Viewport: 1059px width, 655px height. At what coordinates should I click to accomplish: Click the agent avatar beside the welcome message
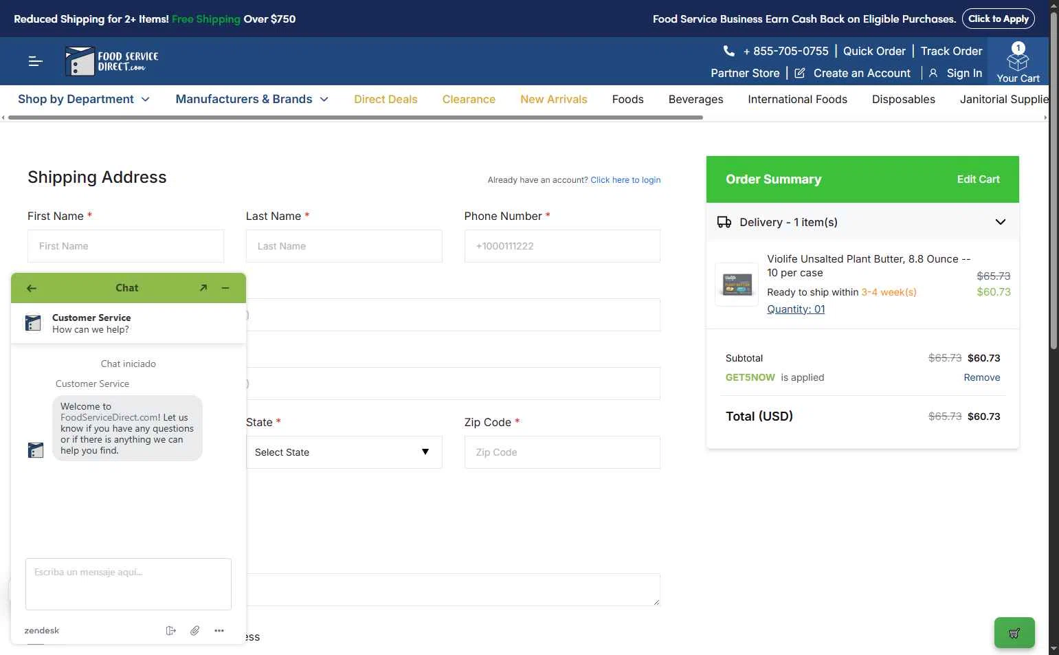35,450
